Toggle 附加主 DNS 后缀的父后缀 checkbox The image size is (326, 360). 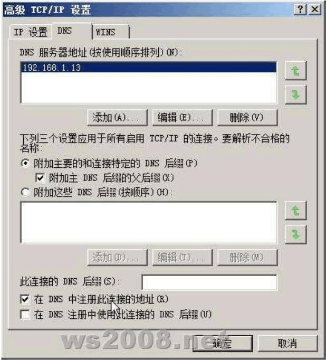click(x=40, y=178)
